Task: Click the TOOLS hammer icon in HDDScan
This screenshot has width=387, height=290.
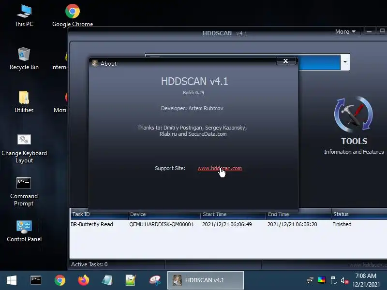Action: [354, 114]
